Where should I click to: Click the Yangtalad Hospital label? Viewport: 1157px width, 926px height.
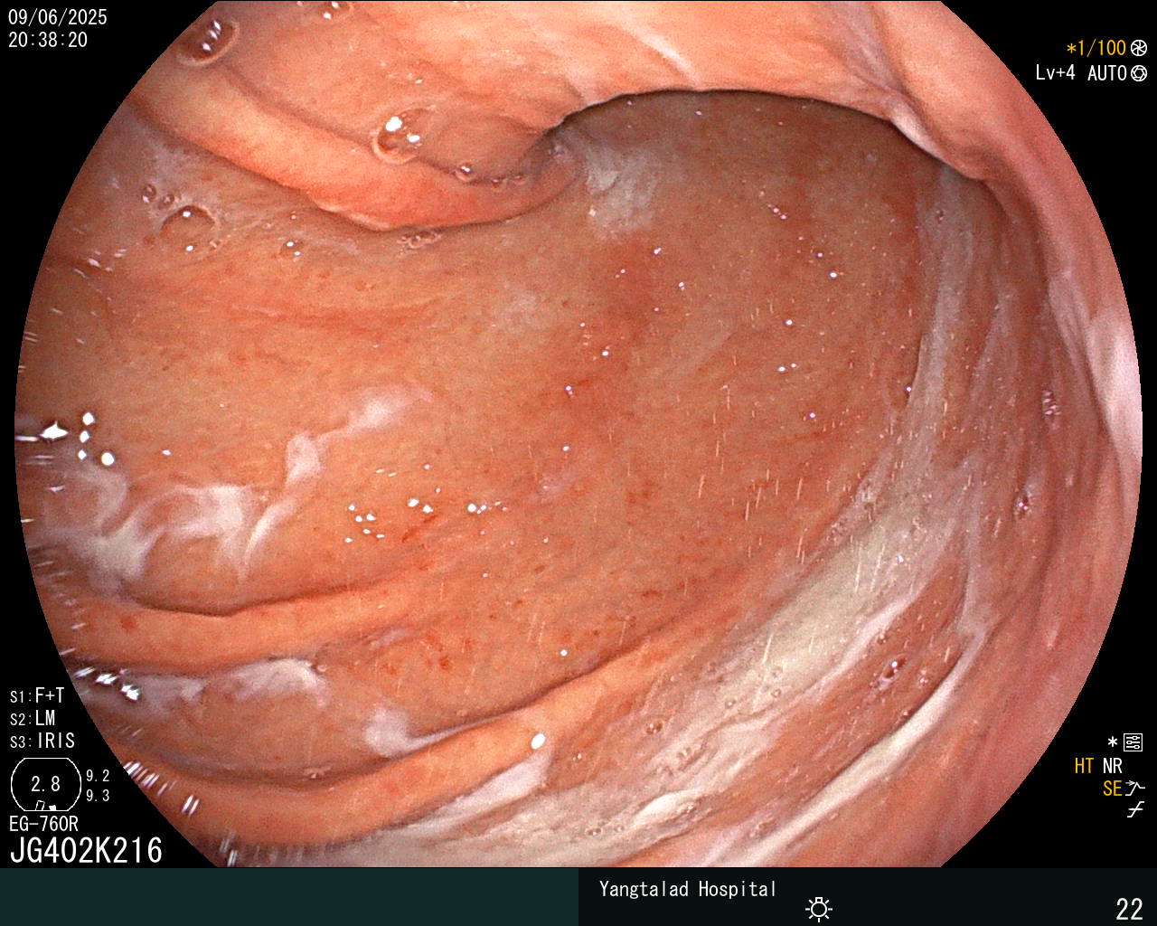coord(688,889)
